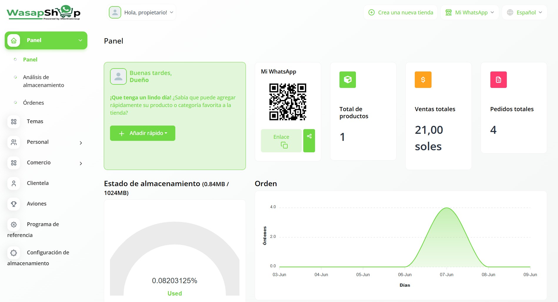Image resolution: width=558 pixels, height=302 pixels.
Task: Click the green product box icon
Action: coord(347,80)
